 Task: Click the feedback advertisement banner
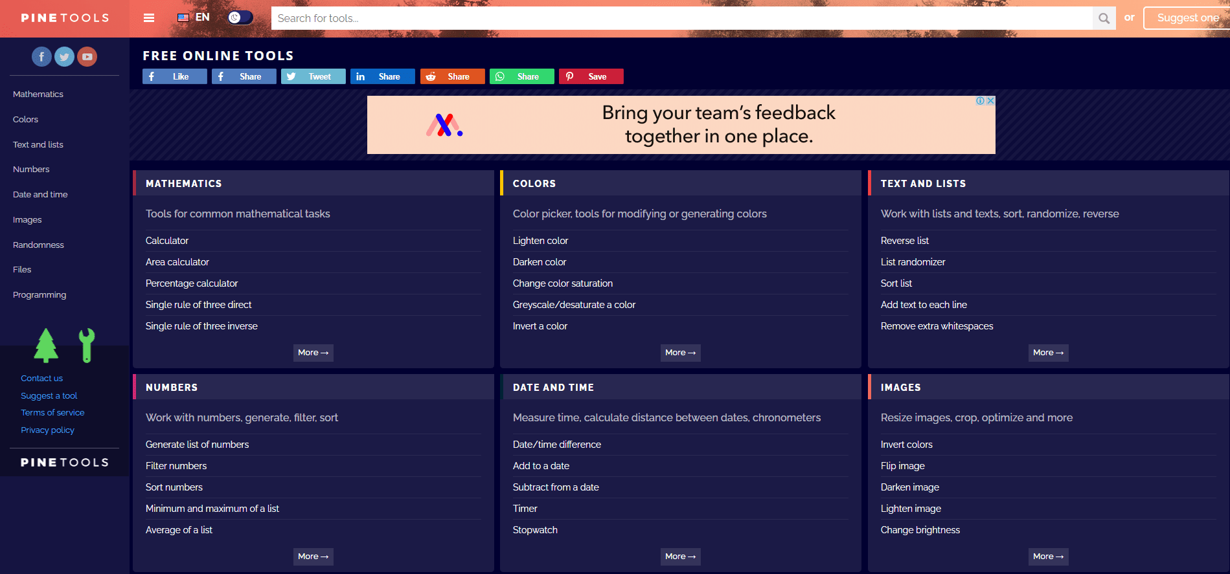coord(681,125)
